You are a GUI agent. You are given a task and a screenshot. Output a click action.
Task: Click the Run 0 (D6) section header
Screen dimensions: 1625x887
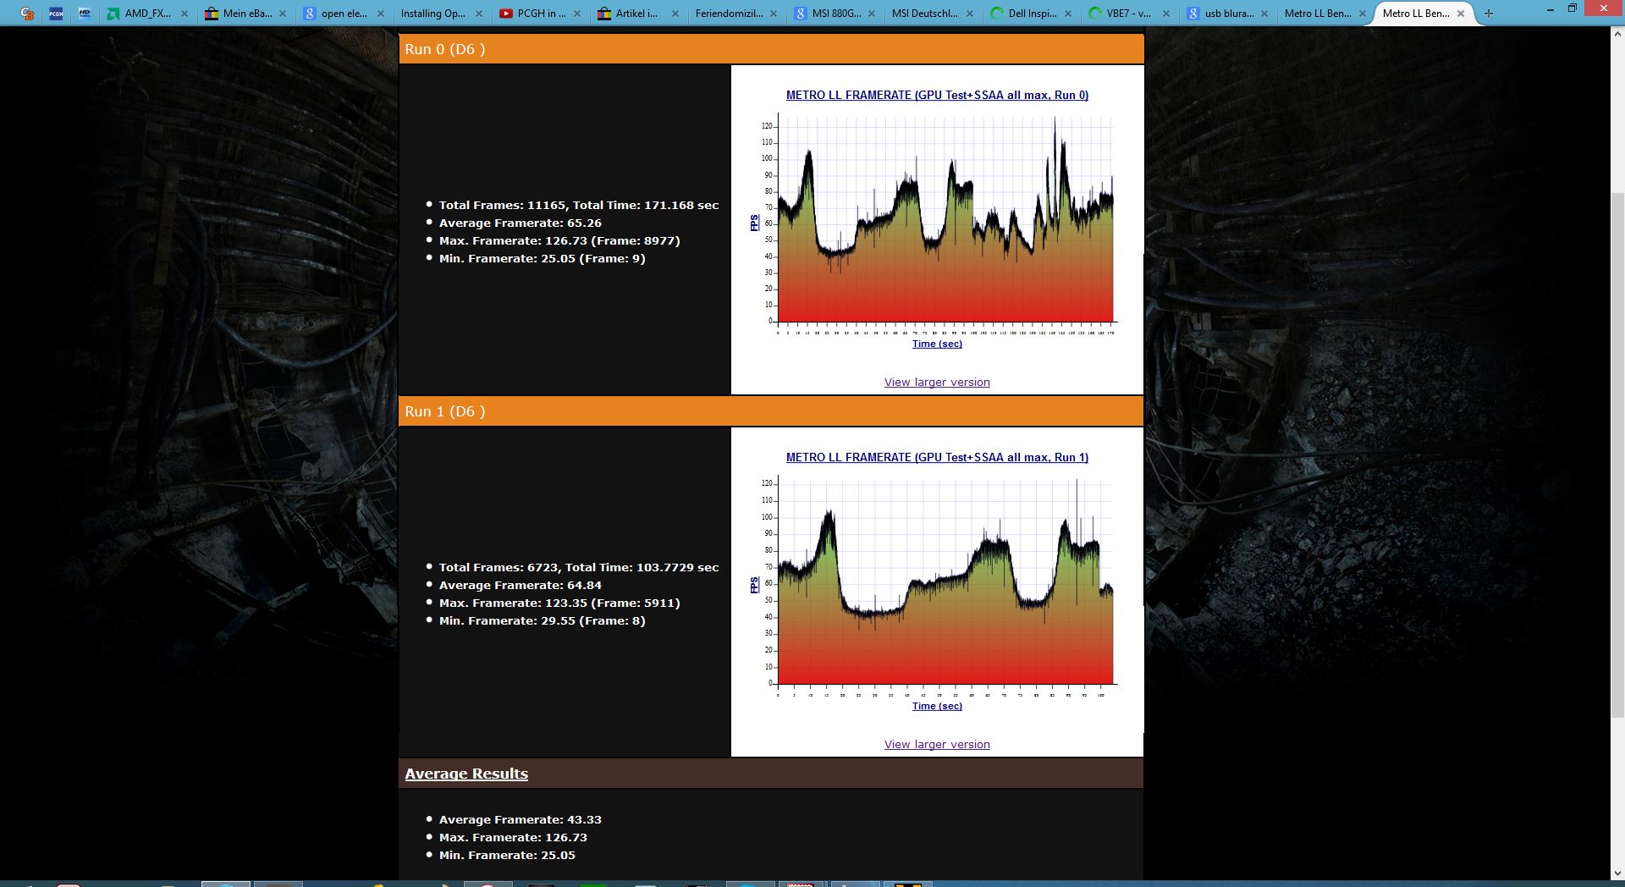coord(771,49)
